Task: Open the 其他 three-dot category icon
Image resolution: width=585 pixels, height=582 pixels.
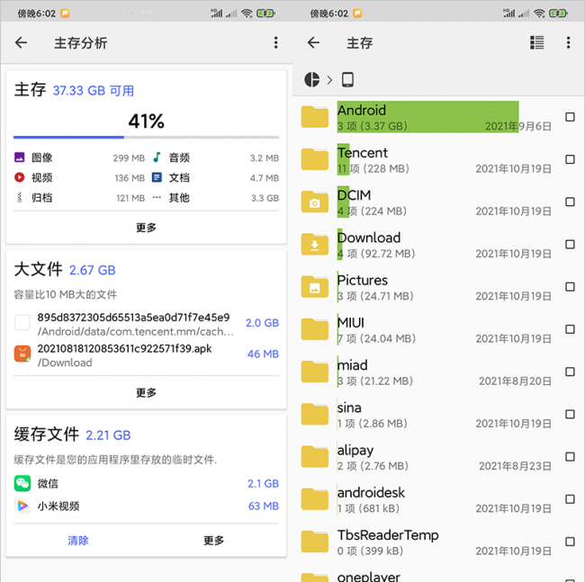Action: coord(157,197)
